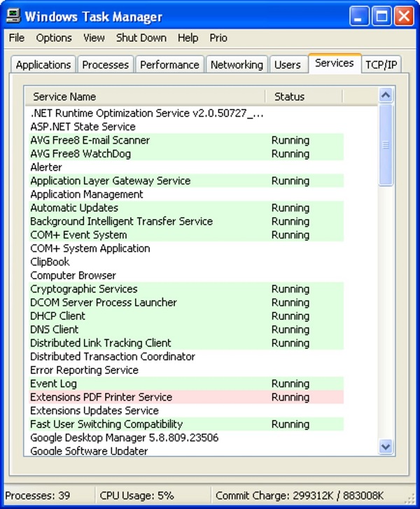Switch to the Networking tab
Image resolution: width=420 pixels, height=509 pixels.
pos(237,64)
